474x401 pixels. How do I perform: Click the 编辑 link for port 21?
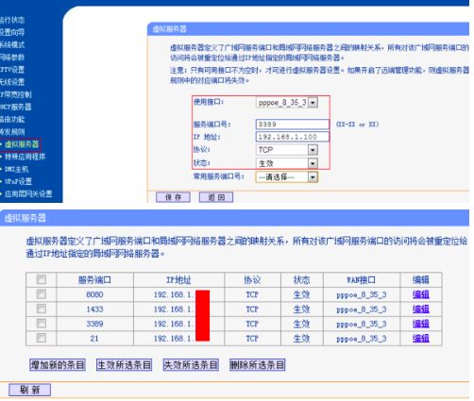421,339
